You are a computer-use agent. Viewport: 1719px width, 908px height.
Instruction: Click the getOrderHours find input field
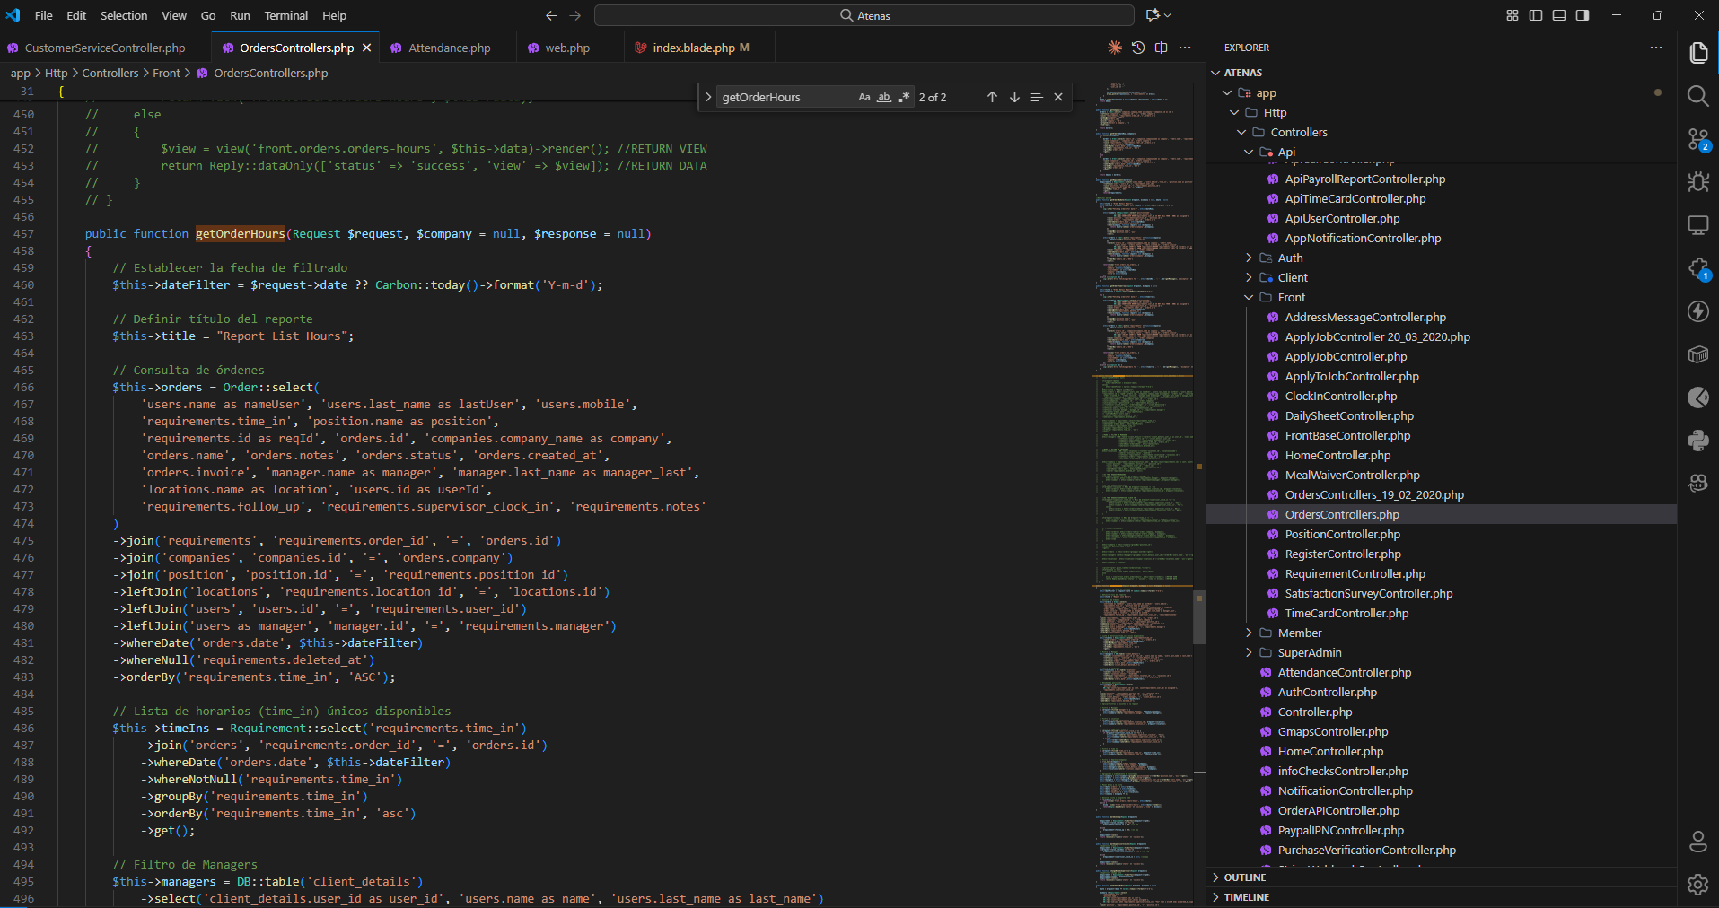[781, 97]
